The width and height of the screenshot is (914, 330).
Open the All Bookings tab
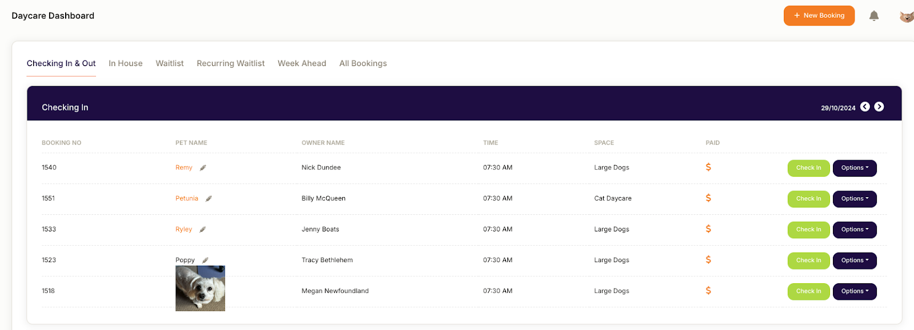(363, 63)
